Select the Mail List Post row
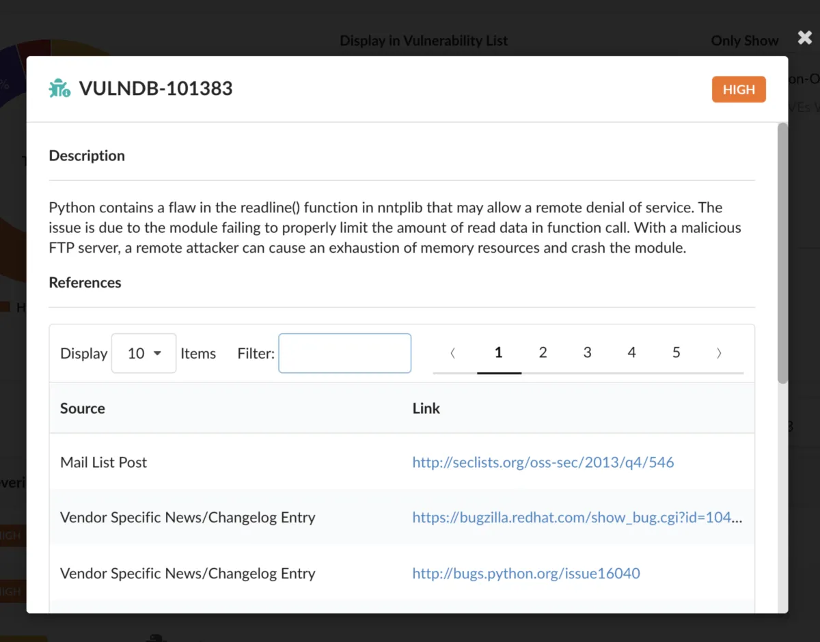Viewport: 820px width, 642px height. (x=104, y=462)
